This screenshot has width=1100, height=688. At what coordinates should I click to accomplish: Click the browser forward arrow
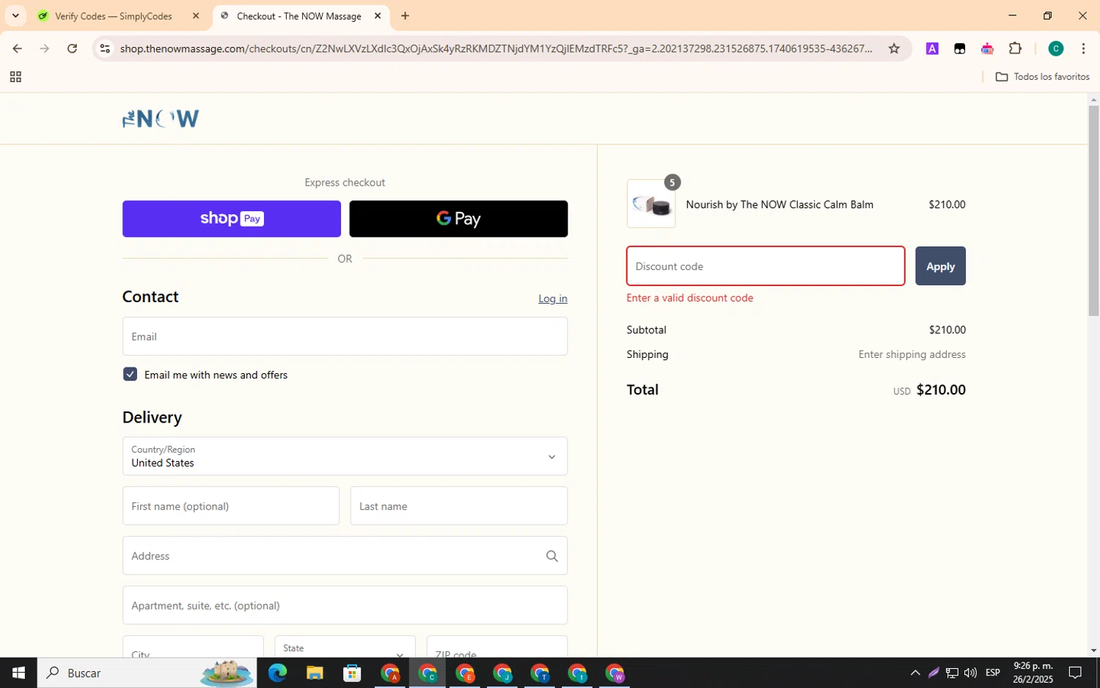click(45, 48)
